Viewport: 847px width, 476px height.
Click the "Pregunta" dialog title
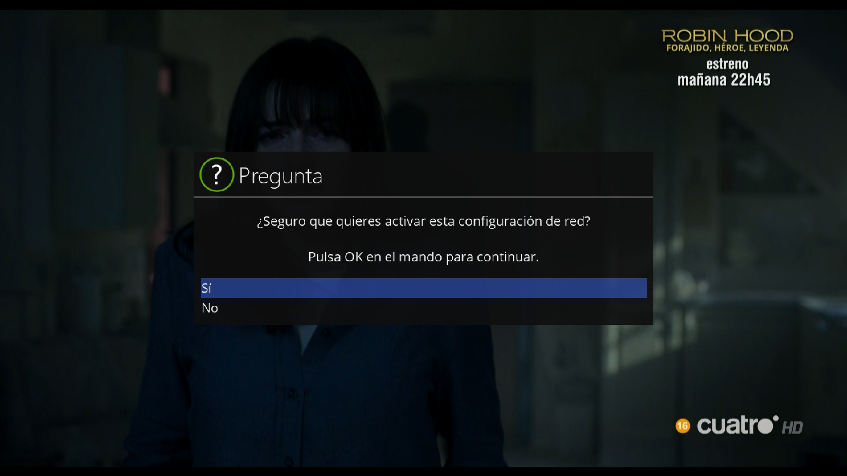pyautogui.click(x=281, y=176)
